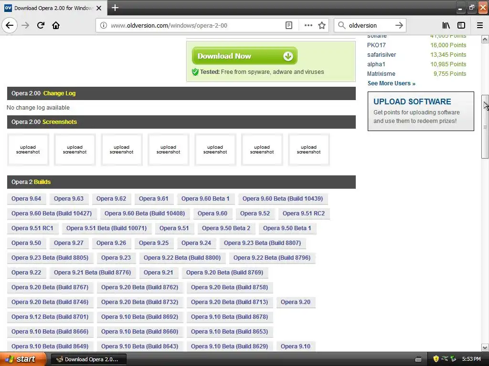Open Opera 9.50 Beta 1 build

tap(287, 228)
